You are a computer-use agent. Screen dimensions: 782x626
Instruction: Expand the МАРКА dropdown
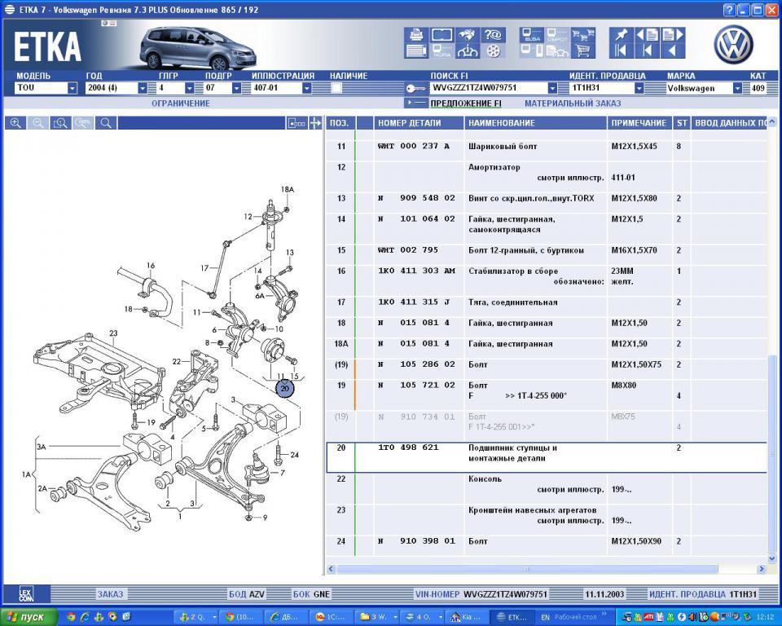click(737, 88)
